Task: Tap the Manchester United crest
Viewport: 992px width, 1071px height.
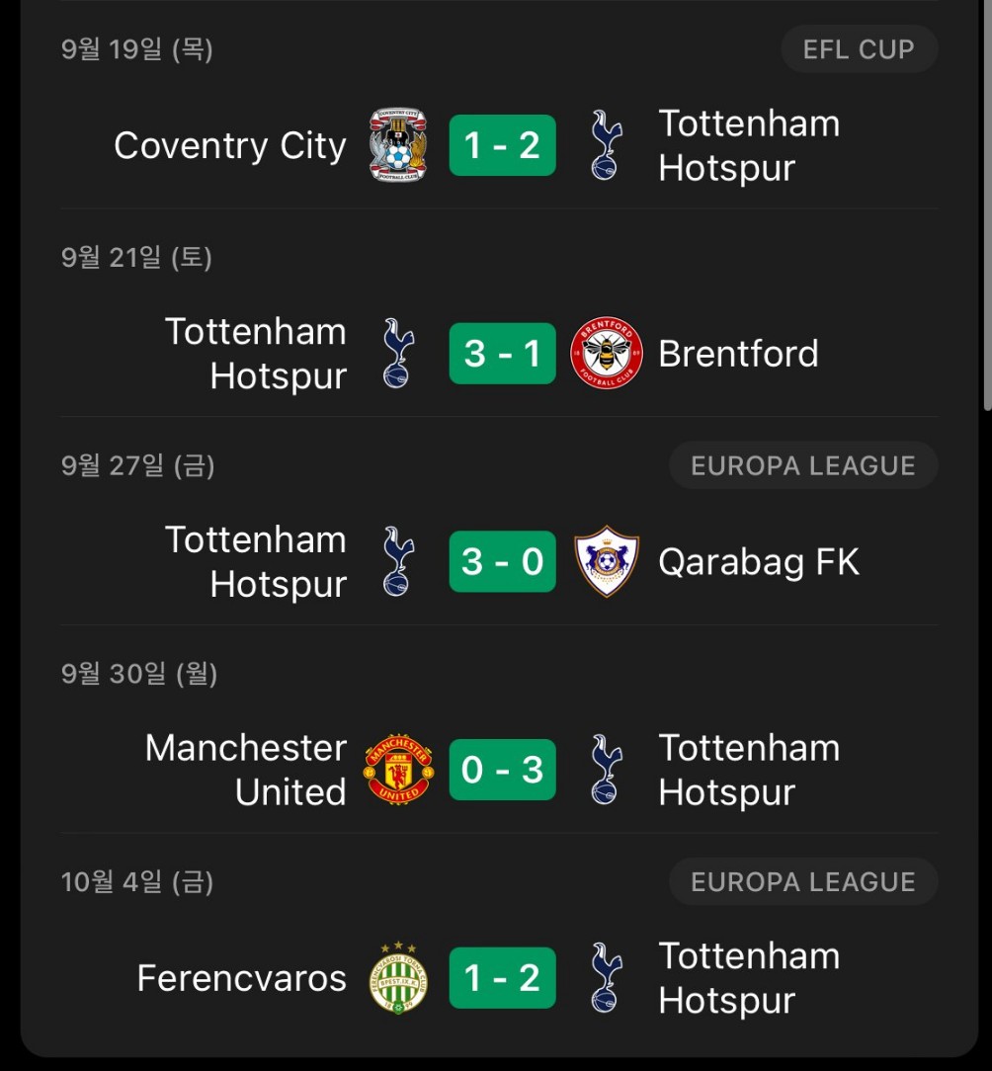Action: (398, 769)
